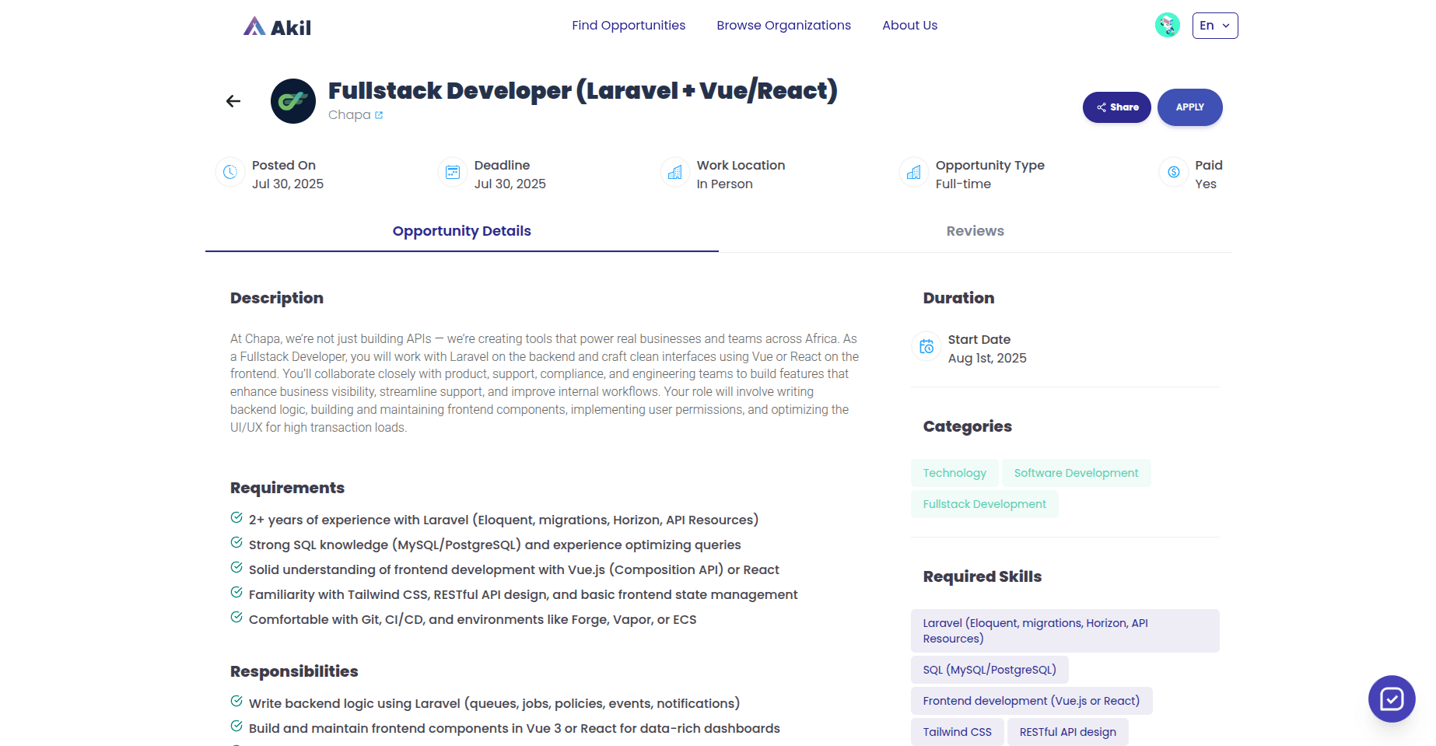Click the Description heading
Image resolution: width=1436 pixels, height=746 pixels.
277,298
